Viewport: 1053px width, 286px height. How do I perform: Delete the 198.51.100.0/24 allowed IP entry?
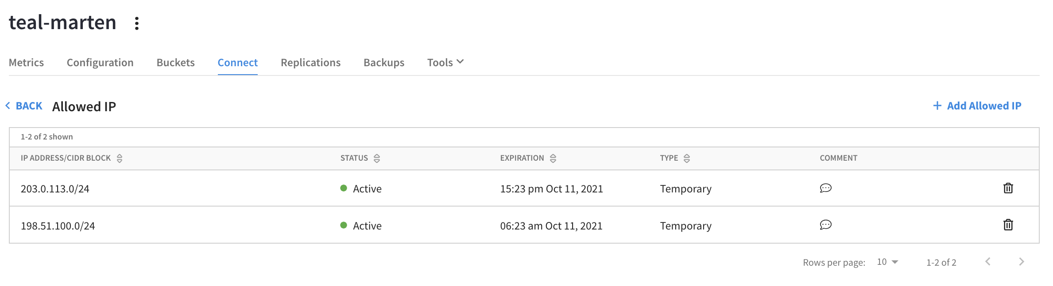point(1008,225)
